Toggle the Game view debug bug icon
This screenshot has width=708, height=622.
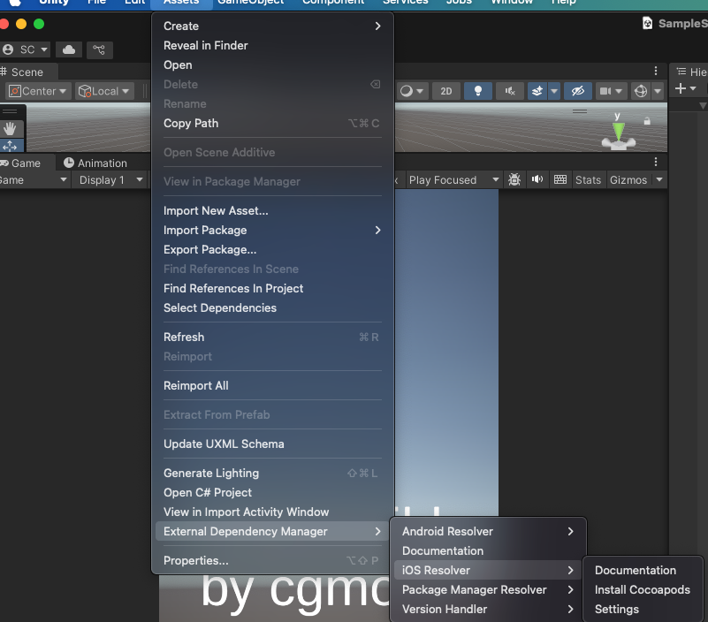514,179
